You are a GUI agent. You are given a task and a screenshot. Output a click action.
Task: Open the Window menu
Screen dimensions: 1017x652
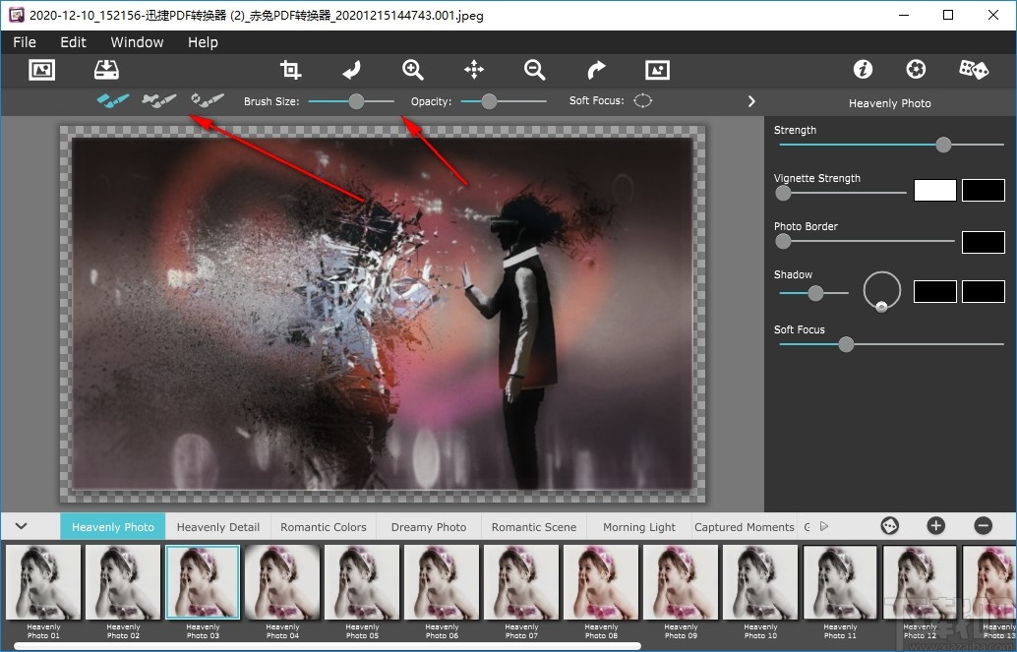137,42
